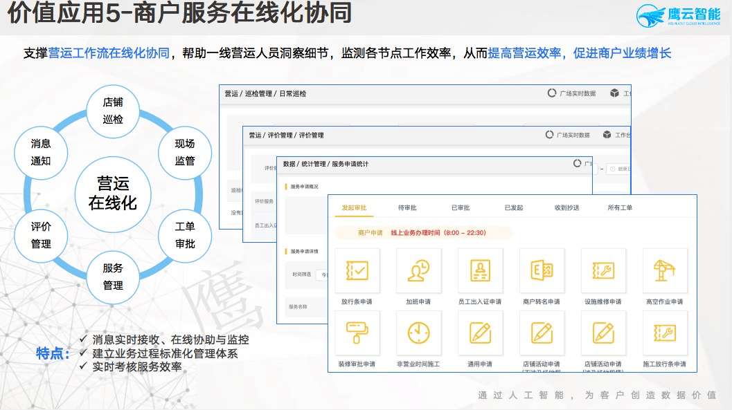732x410 pixels.
Task: Switch to the 已发起 tab
Action: (514, 208)
